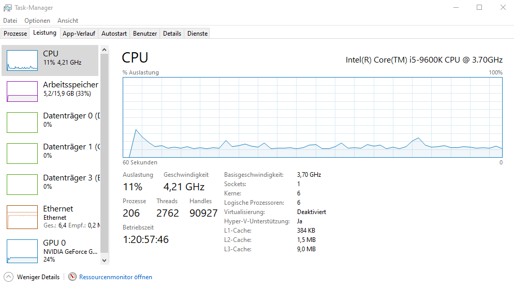Collapse view with Weniger Details chevron

click(9, 277)
